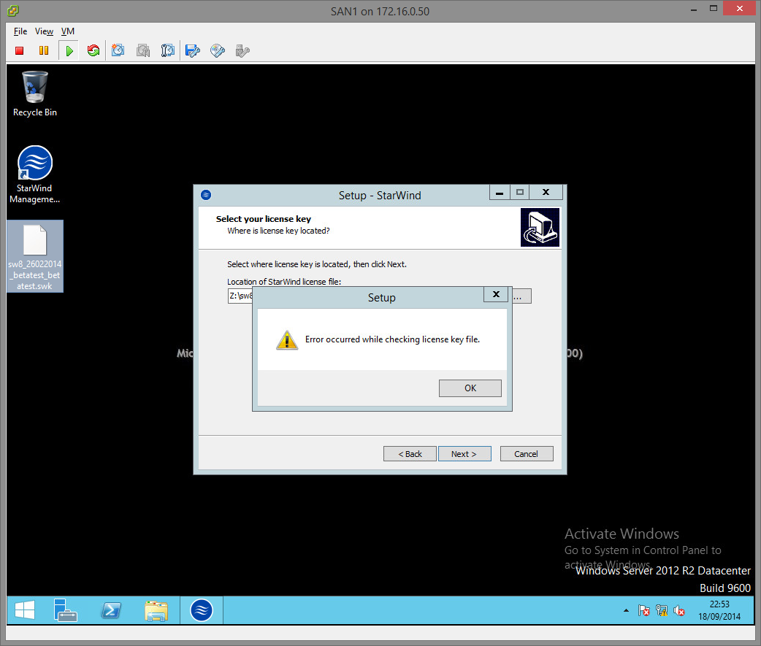Click the "Error occurred while checking license key file." message
761x646 pixels.
coord(392,339)
